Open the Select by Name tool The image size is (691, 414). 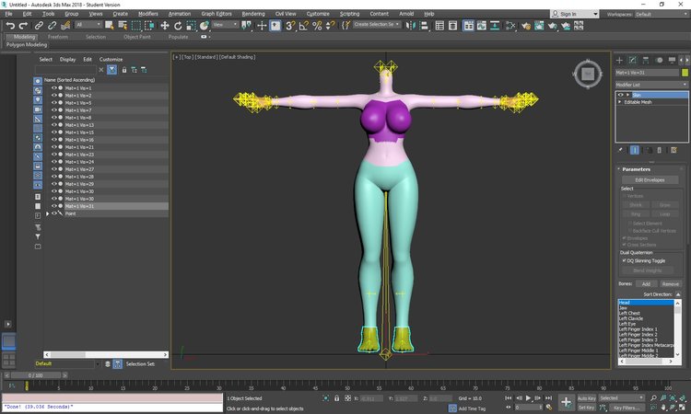[123, 26]
